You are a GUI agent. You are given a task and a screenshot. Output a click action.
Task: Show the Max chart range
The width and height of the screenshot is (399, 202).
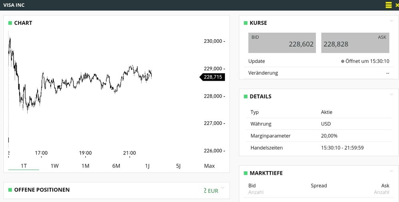coord(209,166)
